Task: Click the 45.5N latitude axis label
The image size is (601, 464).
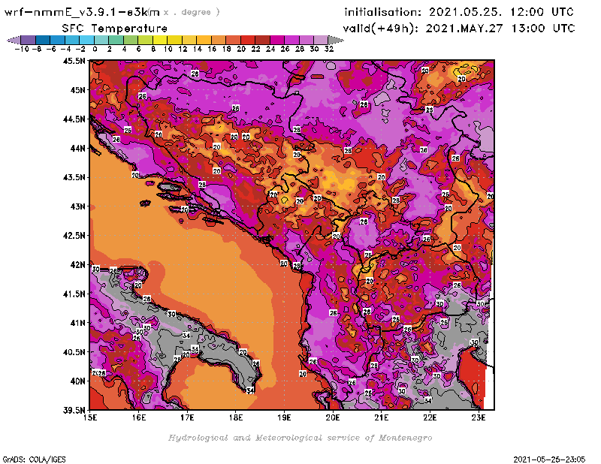Action: tap(73, 61)
